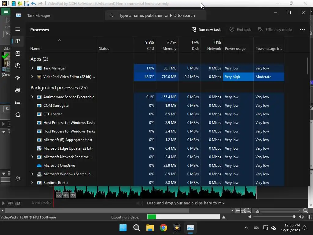The image size is (313, 235).
Task: Expand Microsoft Network Realtime row
Action: pyautogui.click(x=32, y=157)
